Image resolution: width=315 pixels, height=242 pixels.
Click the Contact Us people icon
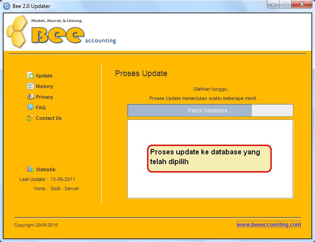(30, 118)
